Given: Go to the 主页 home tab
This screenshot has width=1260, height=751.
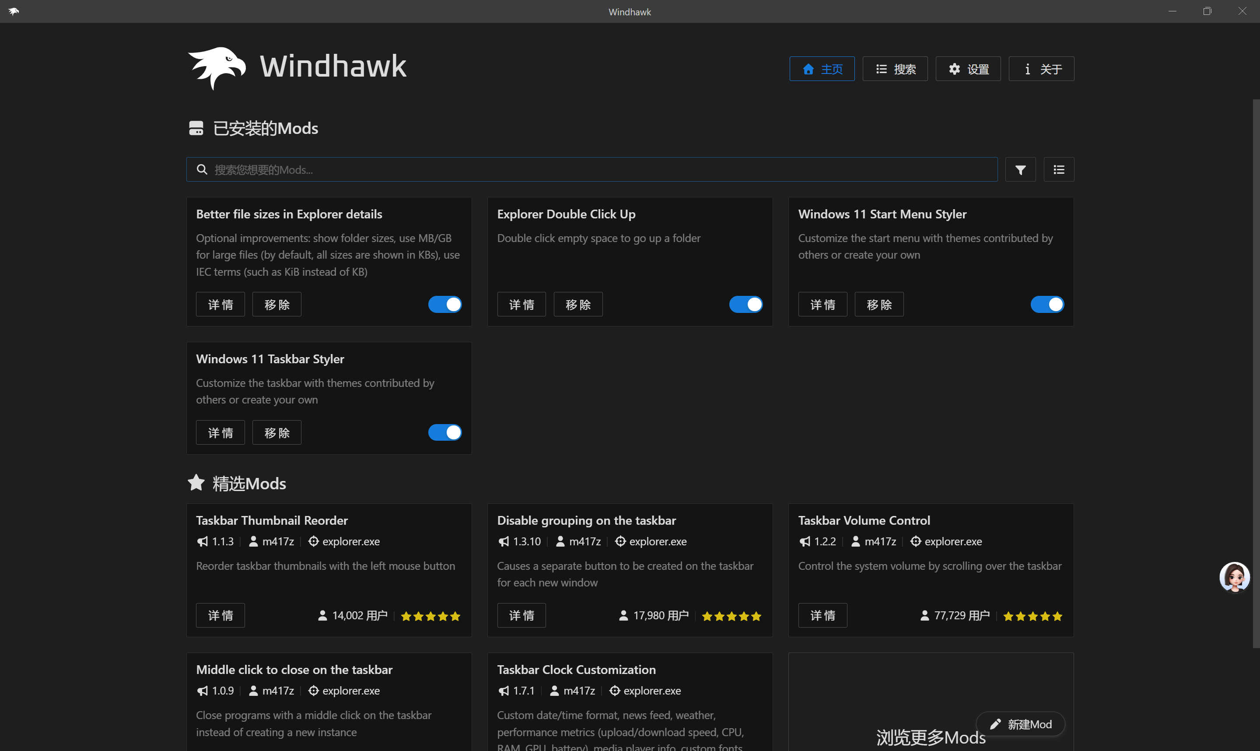Looking at the screenshot, I should tap(822, 69).
